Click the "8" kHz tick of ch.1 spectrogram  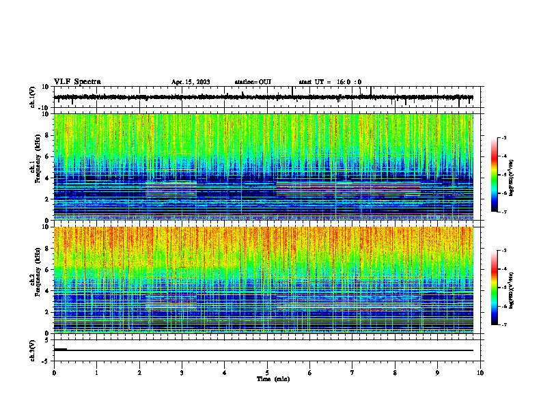47,135
